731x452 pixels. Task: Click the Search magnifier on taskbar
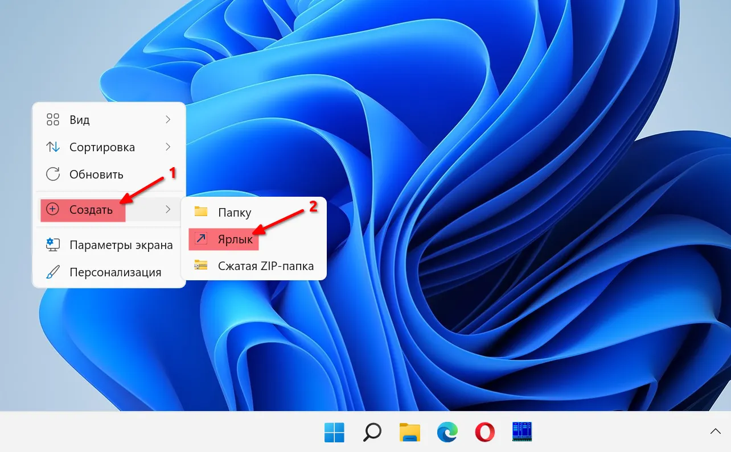click(x=372, y=433)
